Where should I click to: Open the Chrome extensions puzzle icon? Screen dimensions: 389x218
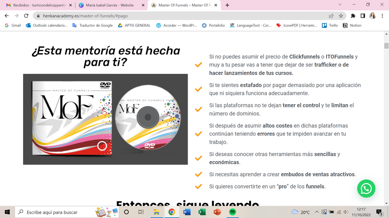353,16
